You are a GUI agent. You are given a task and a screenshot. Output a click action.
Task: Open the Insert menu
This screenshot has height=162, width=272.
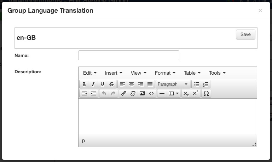tap(114, 73)
